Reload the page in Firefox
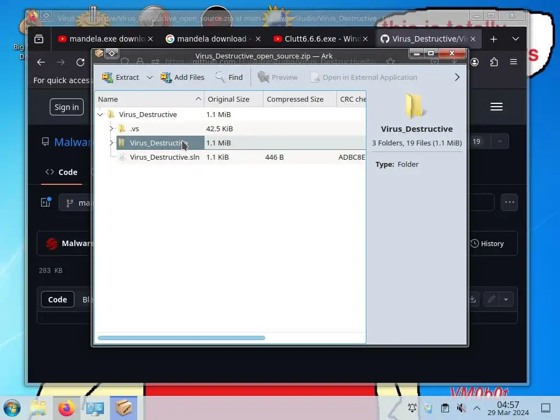This screenshot has width=560, height=420. pos(80,62)
